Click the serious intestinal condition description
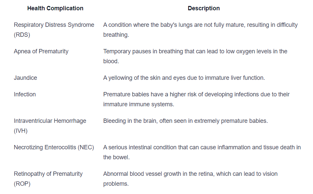Image resolution: width=313 pixels, height=194 pixels. (202, 152)
